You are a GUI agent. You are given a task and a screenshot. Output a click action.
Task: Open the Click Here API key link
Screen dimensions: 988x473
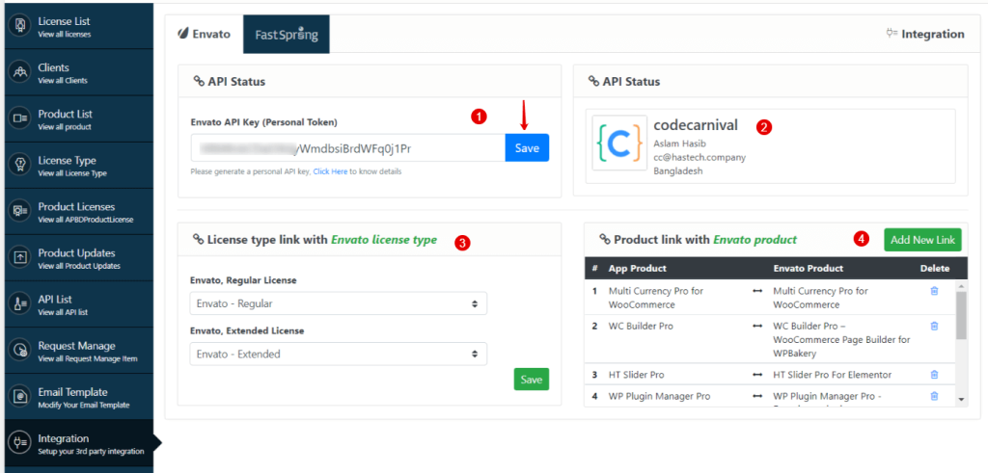pos(329,172)
